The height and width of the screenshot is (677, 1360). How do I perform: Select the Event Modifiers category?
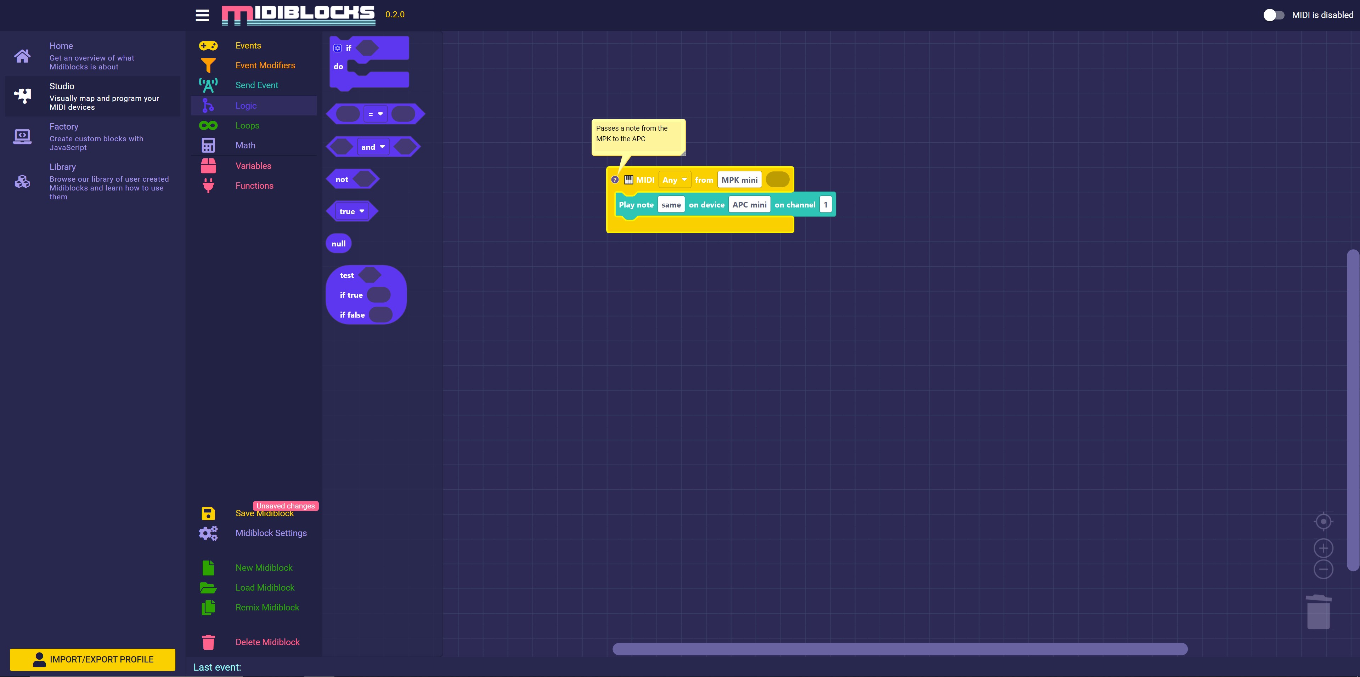coord(265,66)
